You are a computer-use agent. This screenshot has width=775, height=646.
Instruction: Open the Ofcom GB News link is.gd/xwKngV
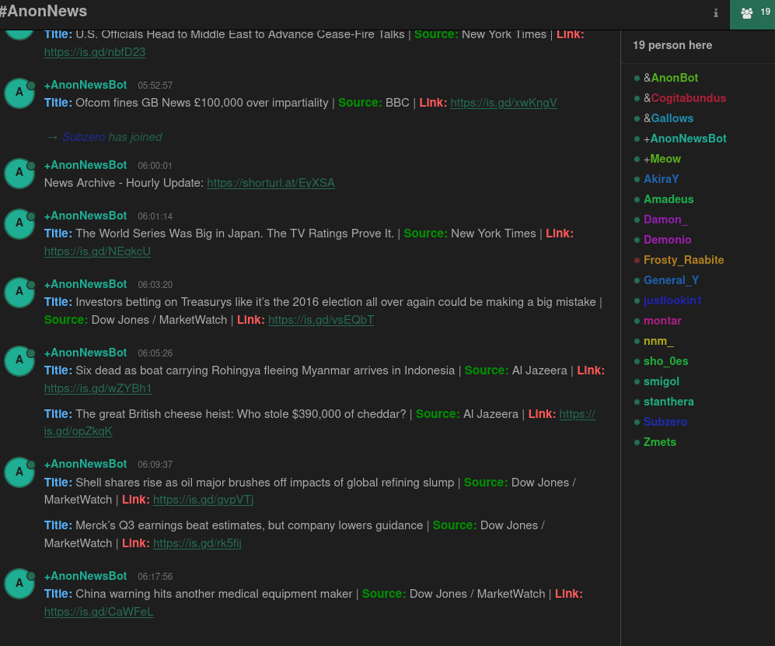coord(503,103)
